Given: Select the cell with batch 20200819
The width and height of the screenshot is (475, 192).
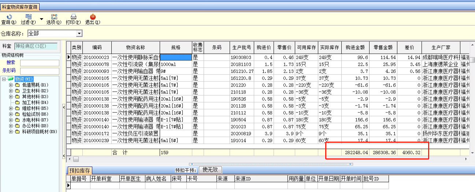Looking at the screenshot, I should 242,134.
